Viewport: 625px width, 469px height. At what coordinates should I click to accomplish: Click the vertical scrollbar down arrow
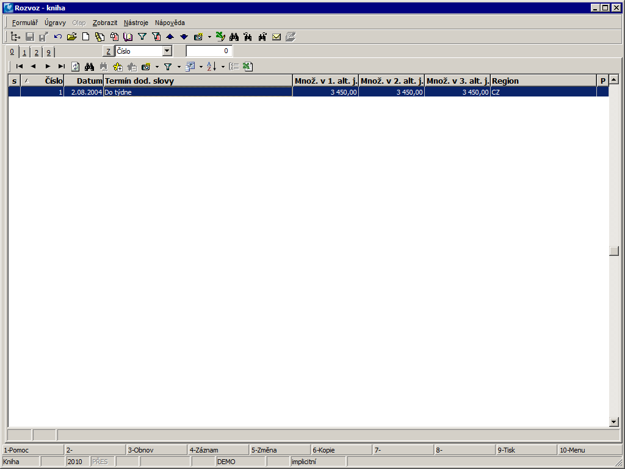pos(614,421)
